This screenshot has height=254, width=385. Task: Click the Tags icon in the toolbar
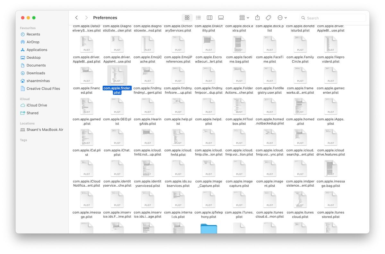268,18
